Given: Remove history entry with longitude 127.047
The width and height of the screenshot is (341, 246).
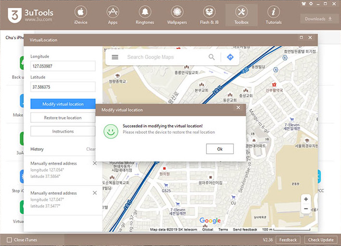Looking at the screenshot, I should pos(95,193).
